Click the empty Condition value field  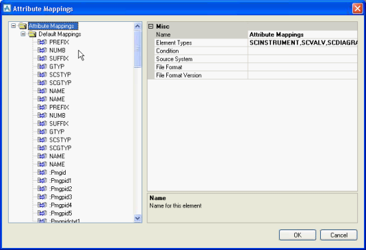click(302, 51)
